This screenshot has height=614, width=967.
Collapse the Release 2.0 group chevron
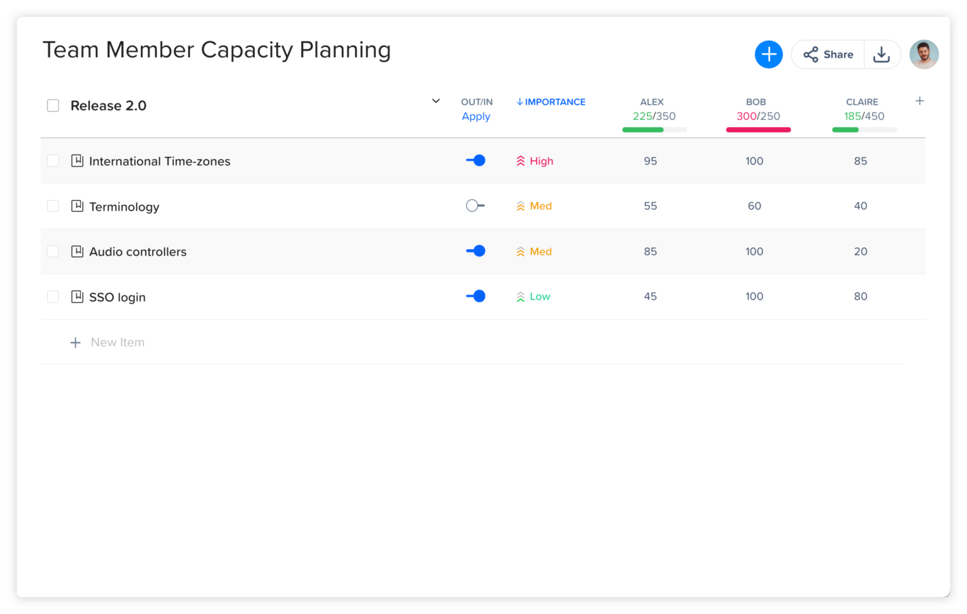(x=436, y=101)
